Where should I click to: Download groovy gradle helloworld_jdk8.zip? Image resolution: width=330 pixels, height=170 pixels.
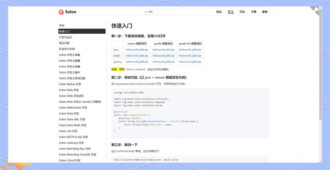pos(164,62)
